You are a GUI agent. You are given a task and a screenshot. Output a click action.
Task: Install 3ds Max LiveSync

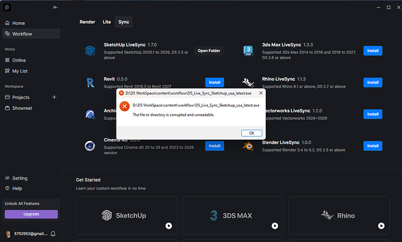373,51
